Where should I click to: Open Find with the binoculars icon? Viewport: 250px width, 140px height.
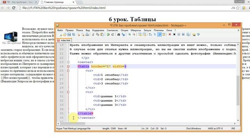(119, 35)
